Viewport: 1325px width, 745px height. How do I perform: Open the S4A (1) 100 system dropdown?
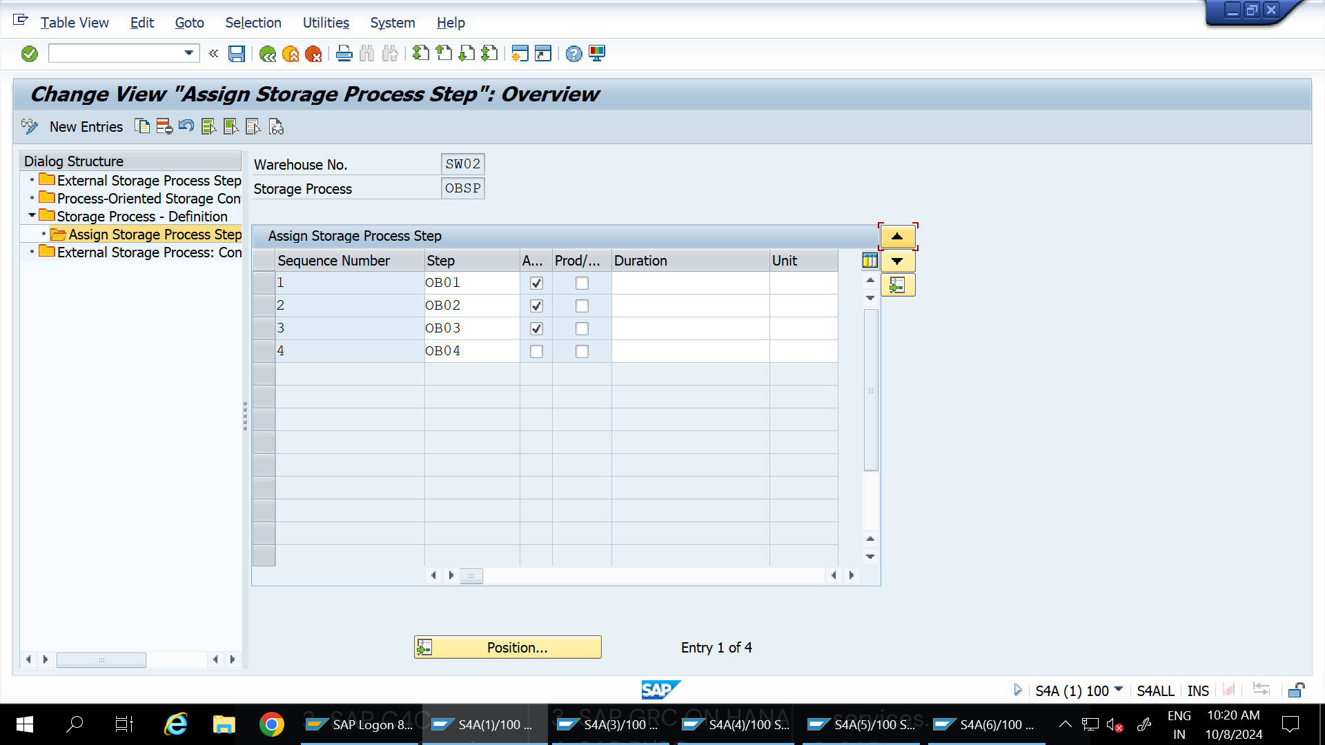1119,691
